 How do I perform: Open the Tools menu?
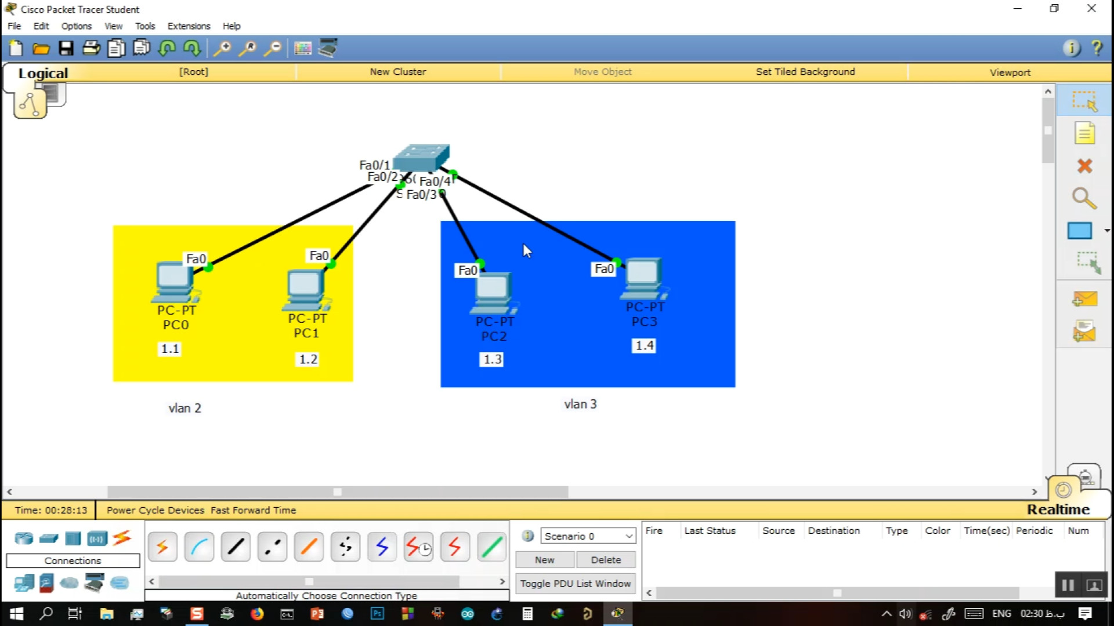(x=145, y=26)
